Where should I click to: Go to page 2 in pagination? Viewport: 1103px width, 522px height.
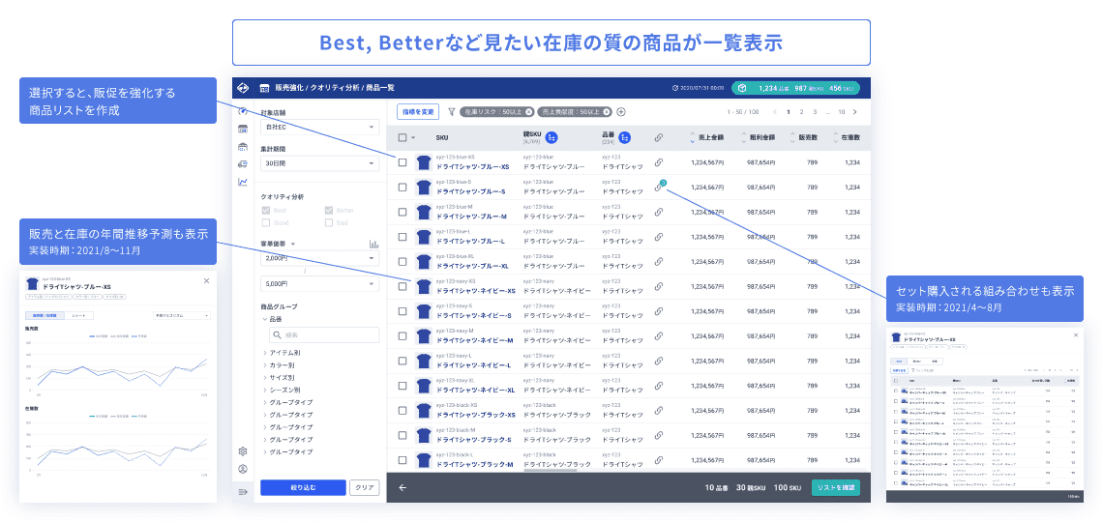point(801,112)
